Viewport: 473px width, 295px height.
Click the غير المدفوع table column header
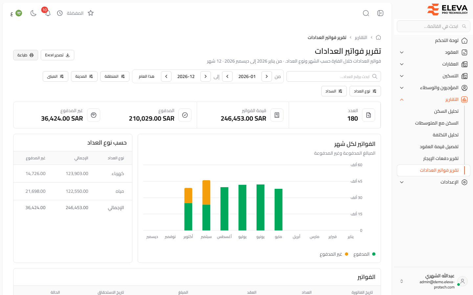click(x=35, y=158)
